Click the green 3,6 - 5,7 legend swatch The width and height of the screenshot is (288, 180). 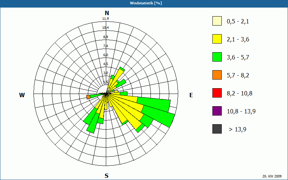point(217,57)
